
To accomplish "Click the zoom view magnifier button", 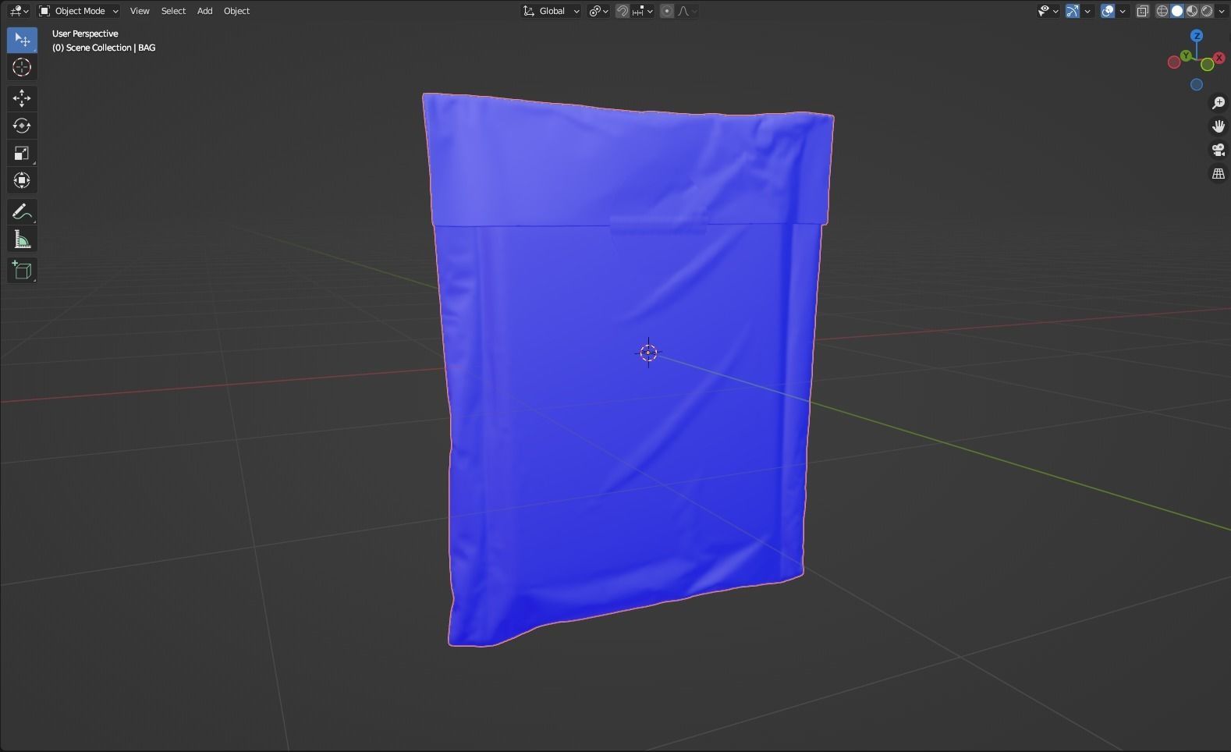I will coord(1219,103).
